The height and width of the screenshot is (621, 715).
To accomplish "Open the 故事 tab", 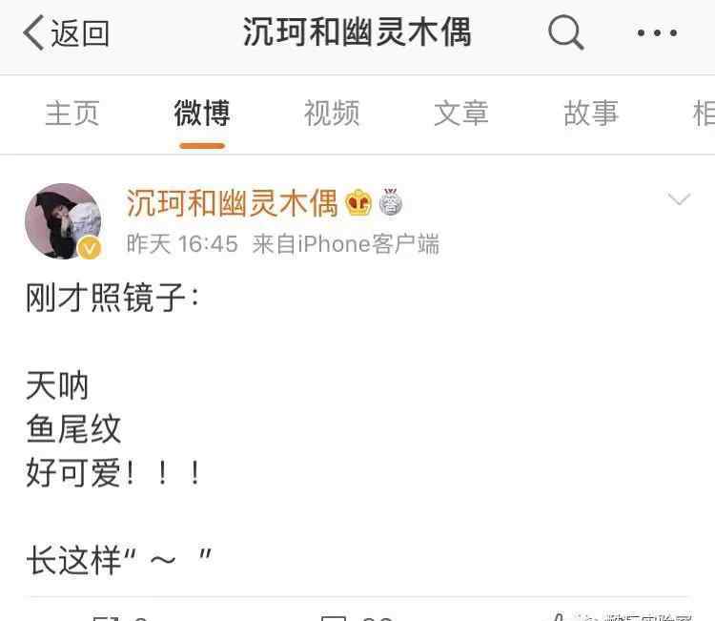I will [591, 113].
